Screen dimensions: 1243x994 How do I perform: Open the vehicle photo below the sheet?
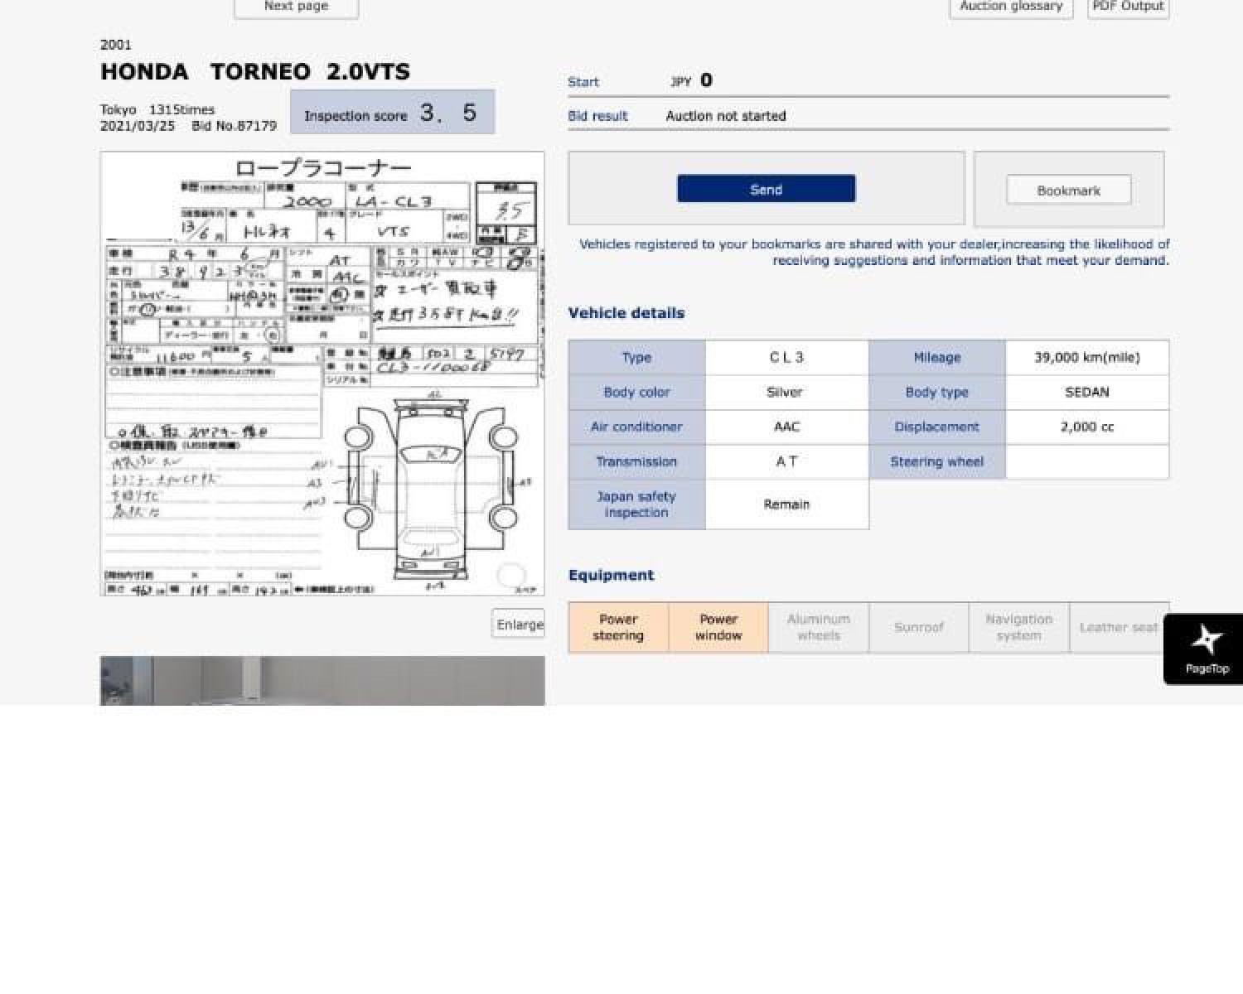(x=322, y=681)
